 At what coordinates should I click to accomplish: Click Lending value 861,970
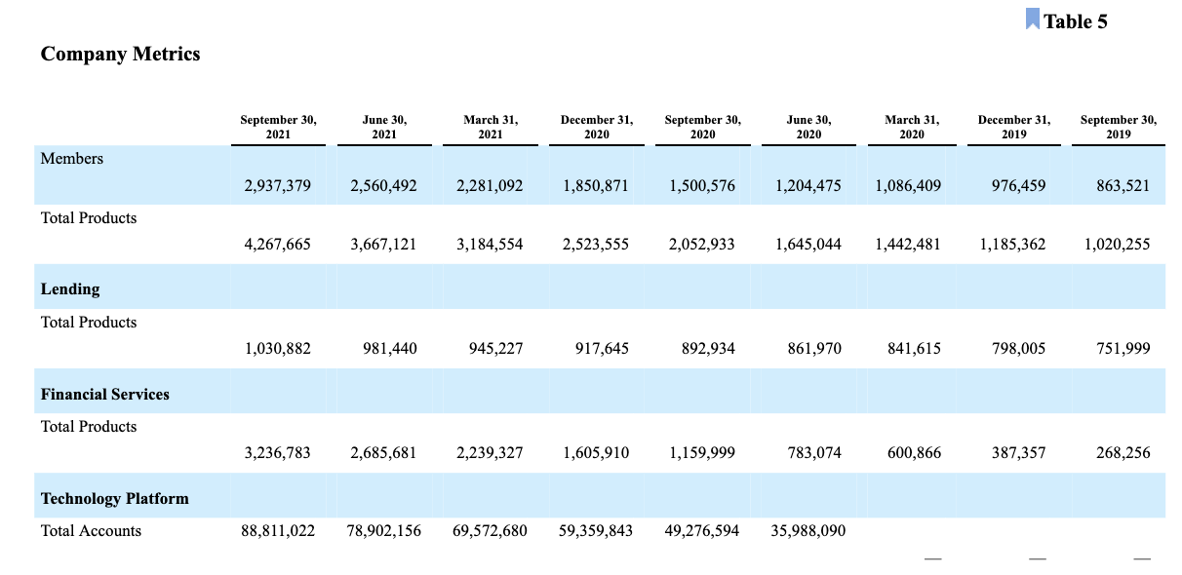coord(815,348)
